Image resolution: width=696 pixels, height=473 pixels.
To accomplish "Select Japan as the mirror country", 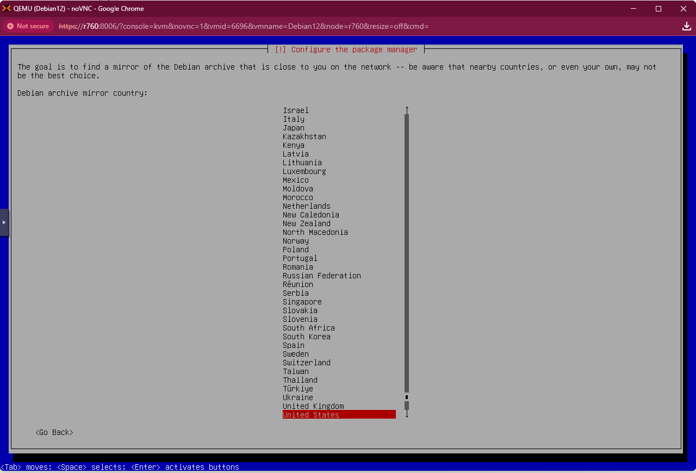I will click(293, 128).
